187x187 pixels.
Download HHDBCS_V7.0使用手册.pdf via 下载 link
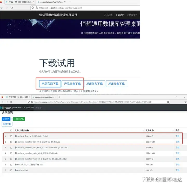tap(177, 165)
